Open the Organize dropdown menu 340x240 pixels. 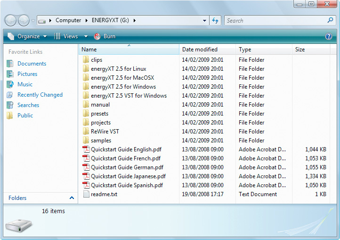pos(28,36)
